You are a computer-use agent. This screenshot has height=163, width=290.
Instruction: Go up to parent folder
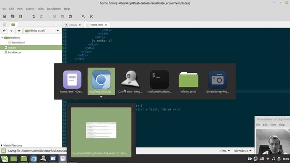19,31
